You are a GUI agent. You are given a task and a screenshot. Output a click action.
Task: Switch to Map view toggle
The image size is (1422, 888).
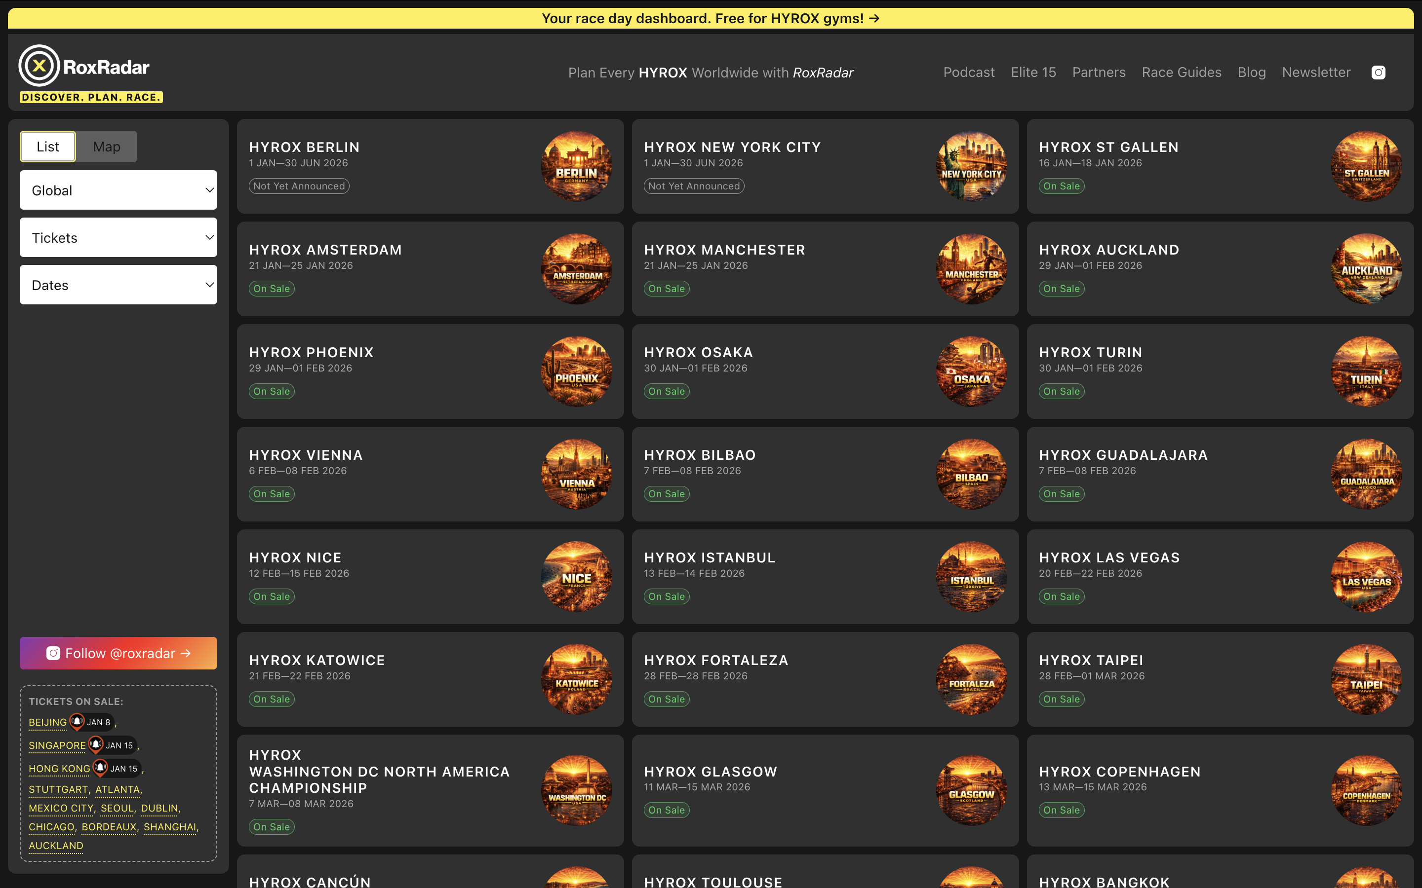click(x=106, y=147)
